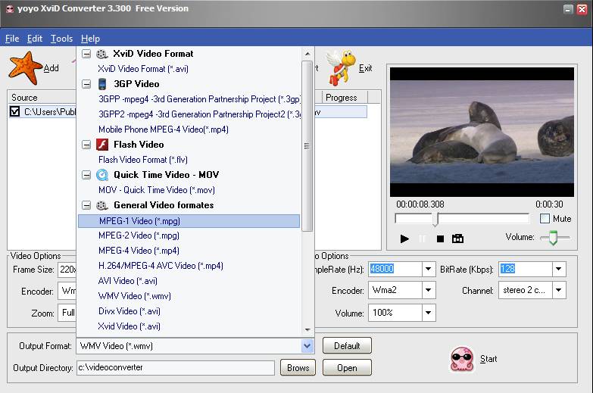The image size is (593, 393).
Task: Adjust the Volume slider
Action: pyautogui.click(x=554, y=238)
